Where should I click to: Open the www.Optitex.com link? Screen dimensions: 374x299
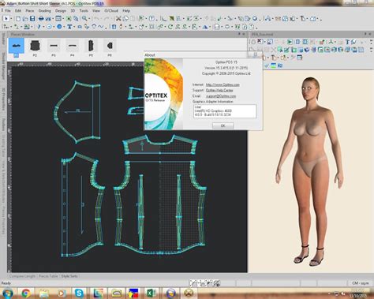(223, 84)
